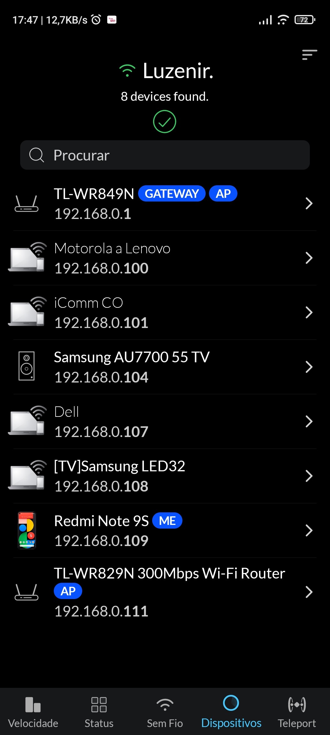Tap the TL-WR849N router icon
The image size is (330, 735).
(x=27, y=204)
